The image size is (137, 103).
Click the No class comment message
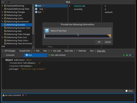point(13,95)
